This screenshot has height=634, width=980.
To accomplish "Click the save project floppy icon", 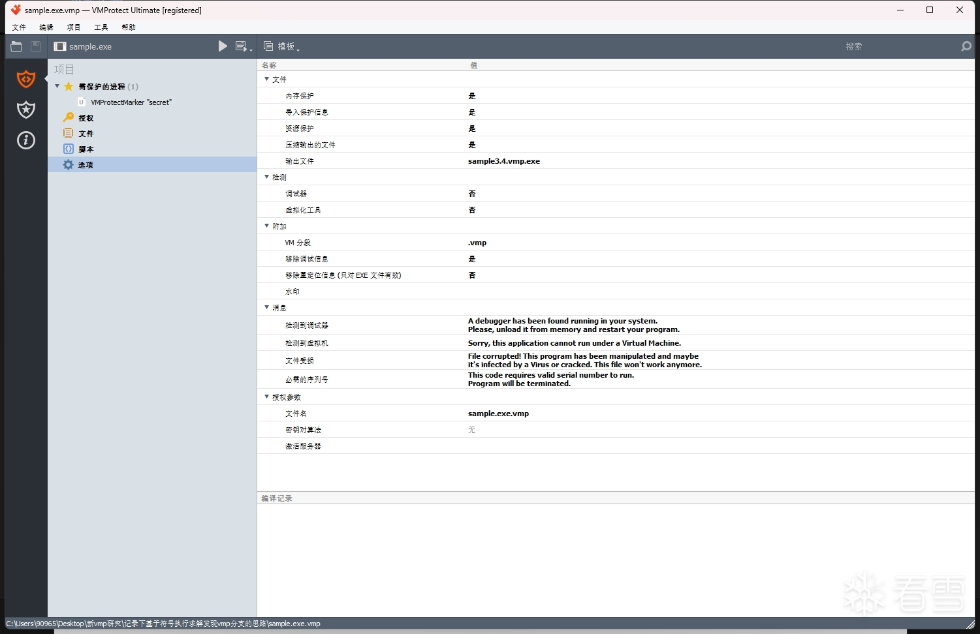I will [36, 46].
